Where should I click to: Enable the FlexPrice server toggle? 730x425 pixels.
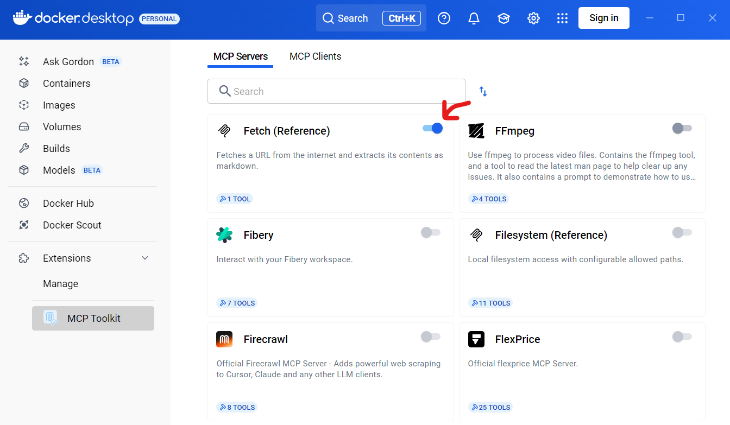(682, 337)
